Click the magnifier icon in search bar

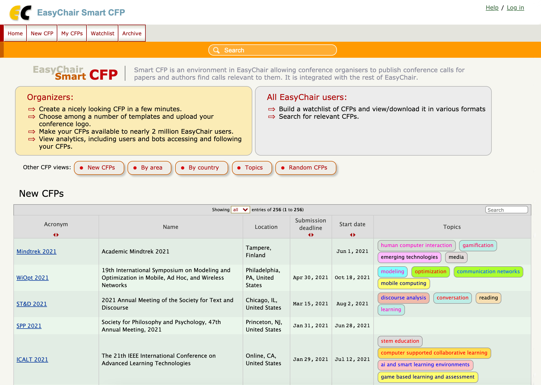(x=216, y=50)
